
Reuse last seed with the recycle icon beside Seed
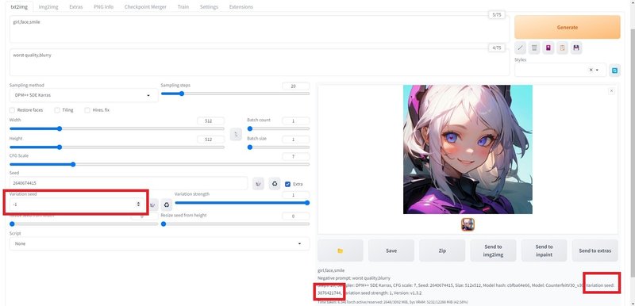[x=275, y=184]
